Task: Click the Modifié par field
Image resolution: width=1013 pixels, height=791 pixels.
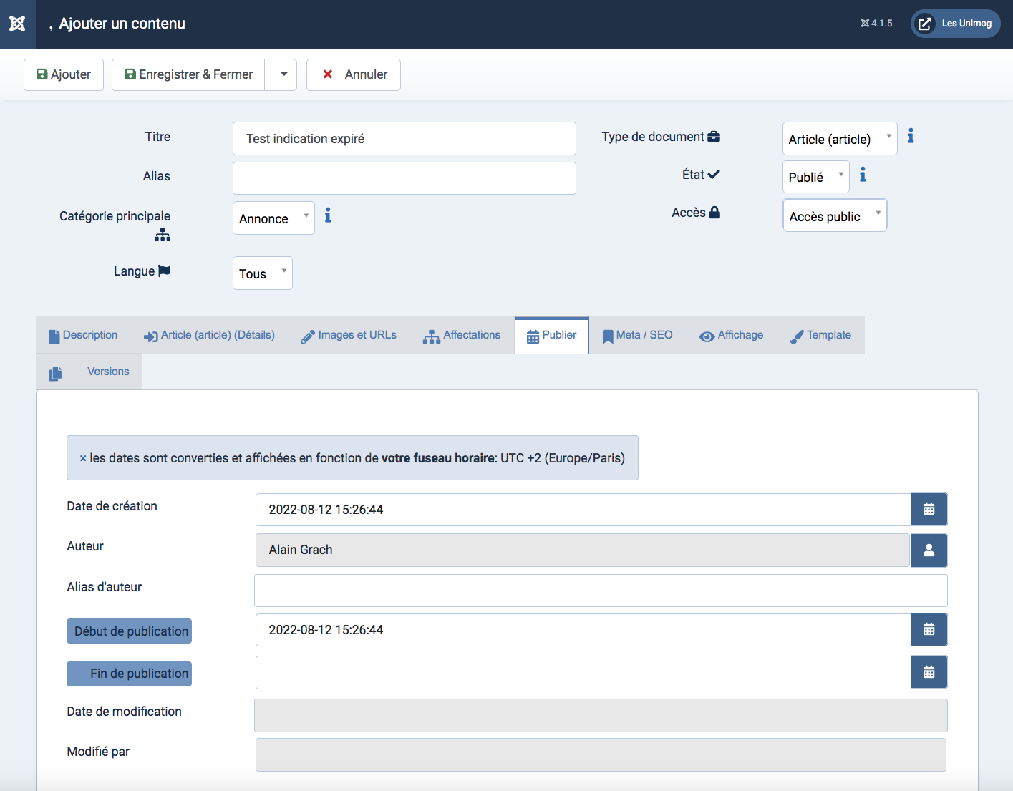Action: coord(601,754)
